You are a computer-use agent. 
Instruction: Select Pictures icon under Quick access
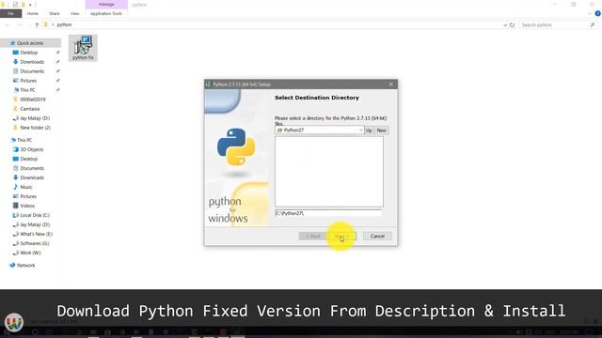pos(16,81)
